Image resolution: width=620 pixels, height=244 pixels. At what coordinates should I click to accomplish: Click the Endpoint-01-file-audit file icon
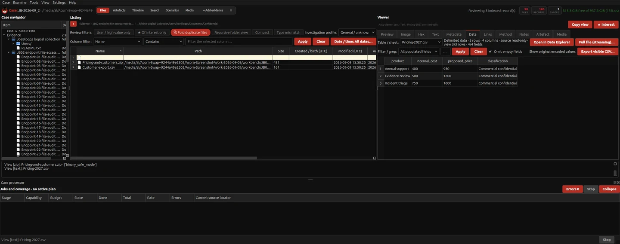tap(18, 57)
